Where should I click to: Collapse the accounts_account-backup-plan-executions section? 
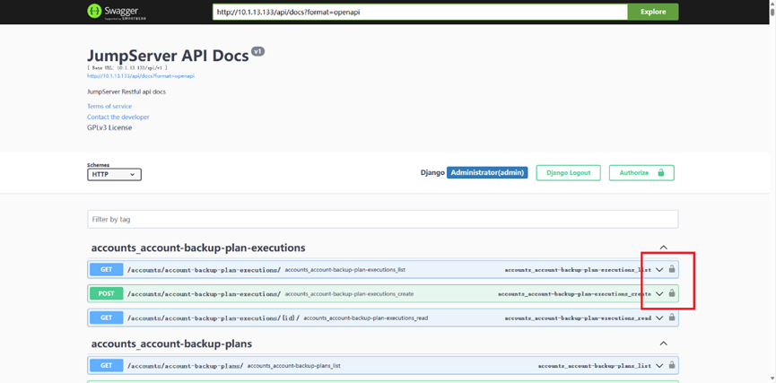tap(663, 248)
